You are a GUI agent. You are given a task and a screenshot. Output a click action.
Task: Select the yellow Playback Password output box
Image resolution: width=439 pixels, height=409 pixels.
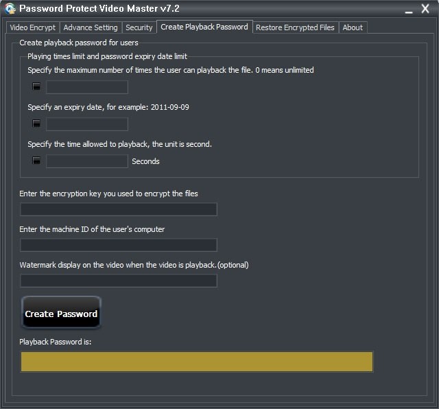(197, 362)
